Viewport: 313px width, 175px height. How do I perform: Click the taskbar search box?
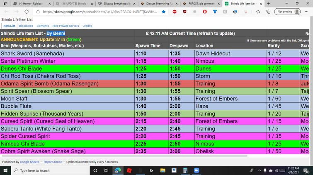pyautogui.click(x=50, y=170)
